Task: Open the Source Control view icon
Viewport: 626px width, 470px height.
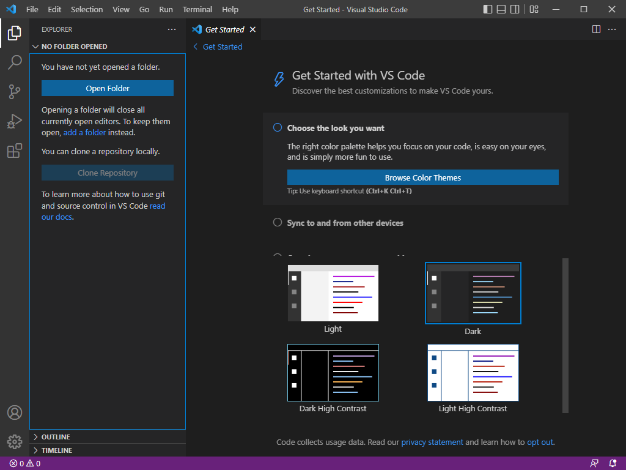Action: [x=15, y=92]
